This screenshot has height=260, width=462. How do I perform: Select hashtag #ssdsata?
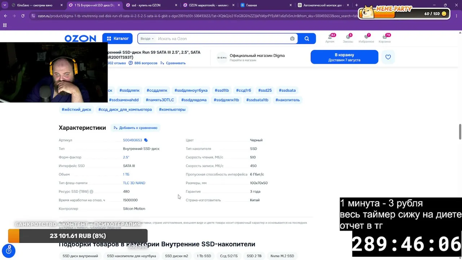click(x=287, y=90)
